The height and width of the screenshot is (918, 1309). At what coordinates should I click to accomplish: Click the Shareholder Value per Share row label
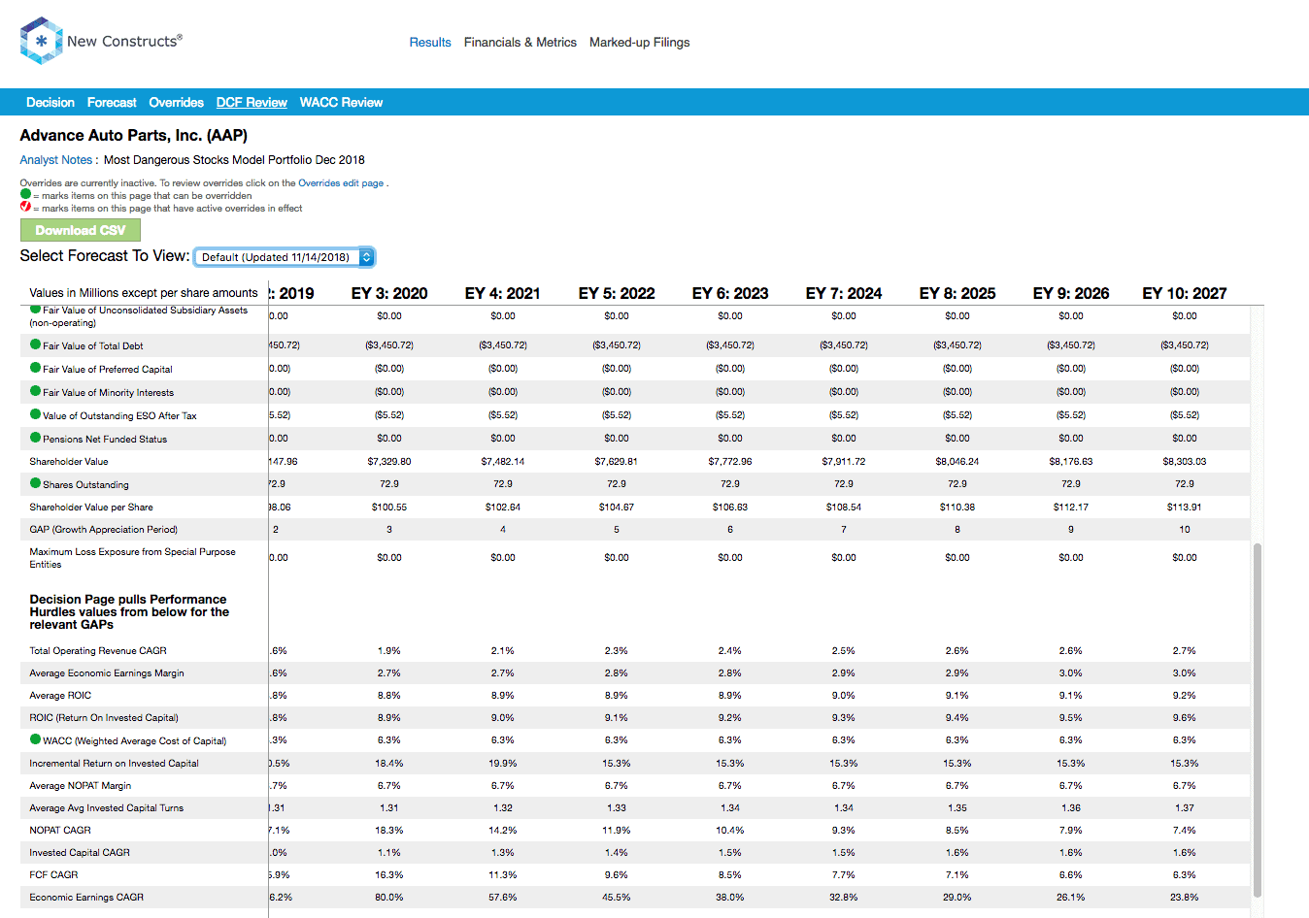tap(91, 507)
